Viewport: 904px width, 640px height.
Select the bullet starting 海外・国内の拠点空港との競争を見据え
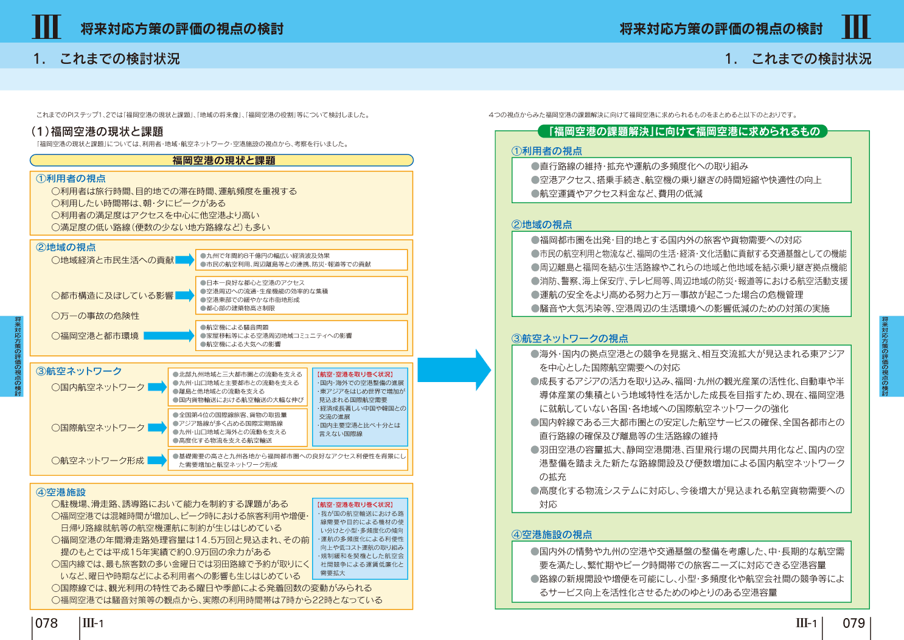(x=688, y=361)
